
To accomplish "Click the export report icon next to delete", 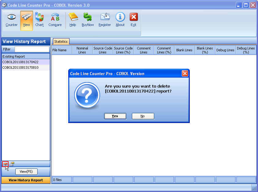I will pos(12,164).
